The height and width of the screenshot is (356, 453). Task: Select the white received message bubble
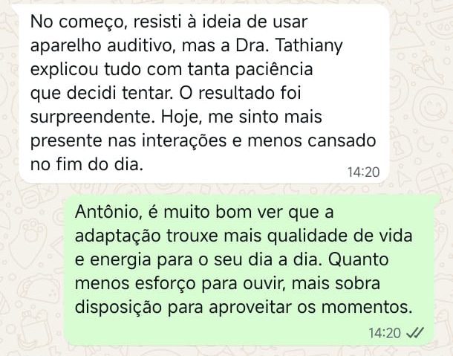click(x=204, y=94)
